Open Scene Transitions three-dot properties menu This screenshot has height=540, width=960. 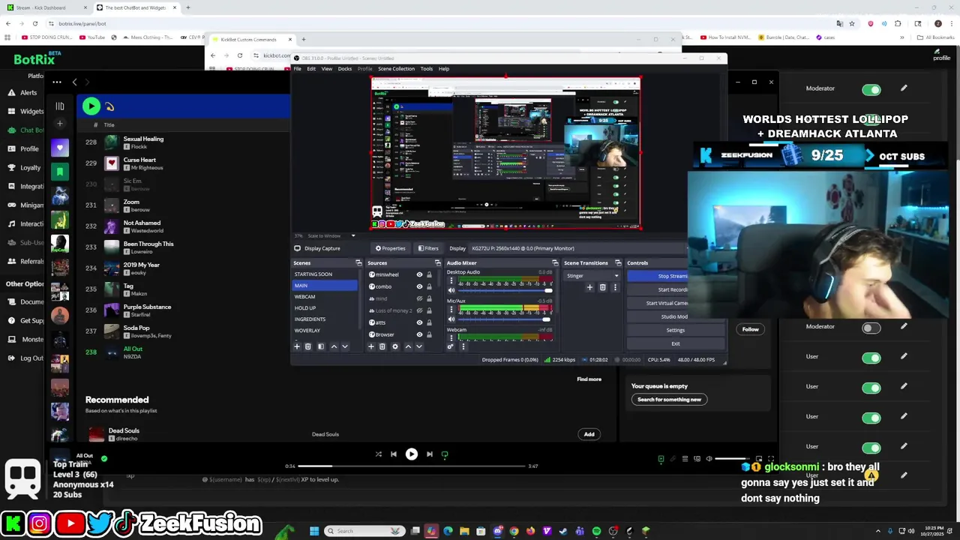[x=615, y=287]
